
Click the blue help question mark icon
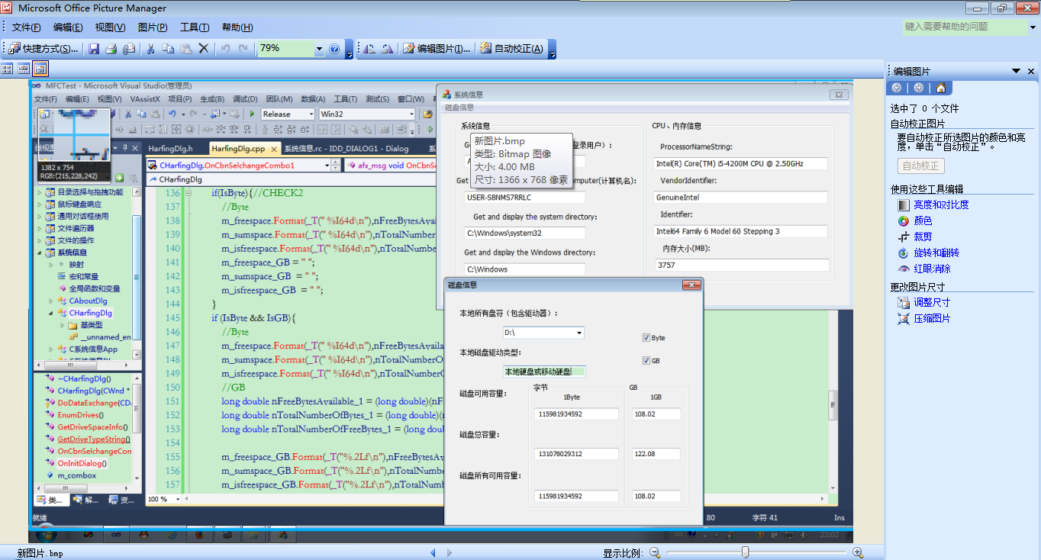pyautogui.click(x=334, y=49)
